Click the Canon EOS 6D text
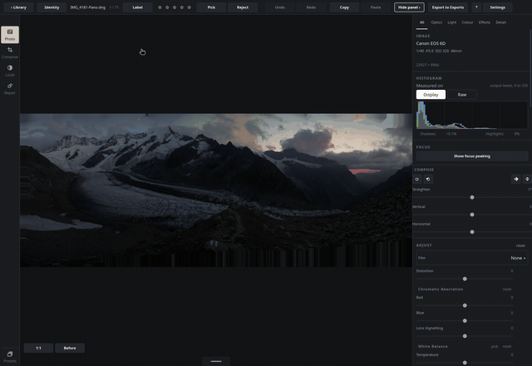 (x=431, y=43)
